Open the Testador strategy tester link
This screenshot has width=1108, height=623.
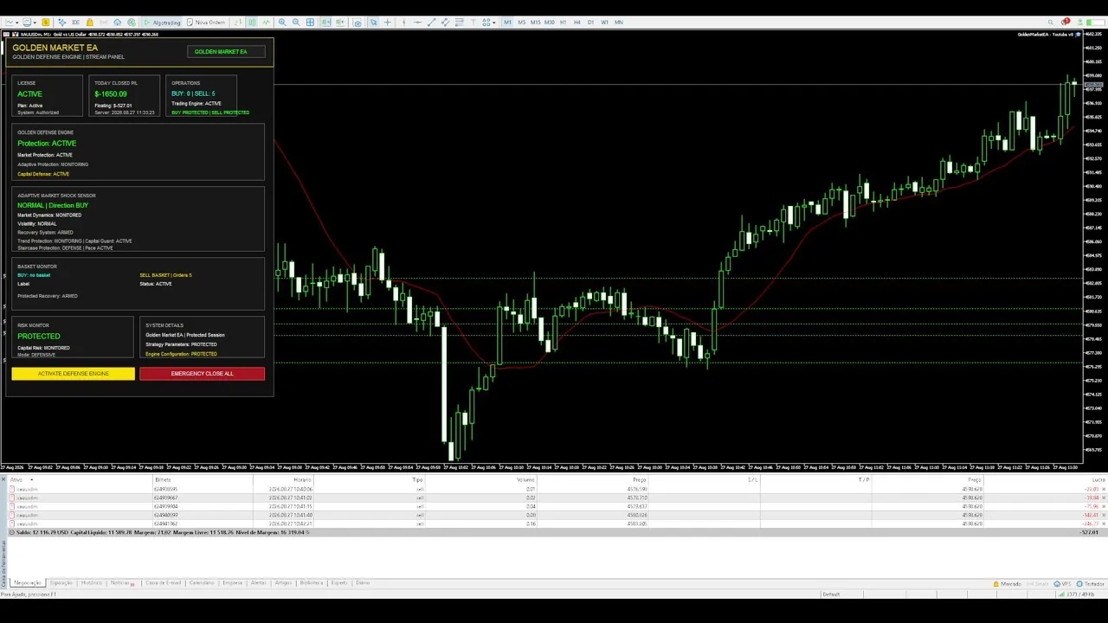[1091, 584]
